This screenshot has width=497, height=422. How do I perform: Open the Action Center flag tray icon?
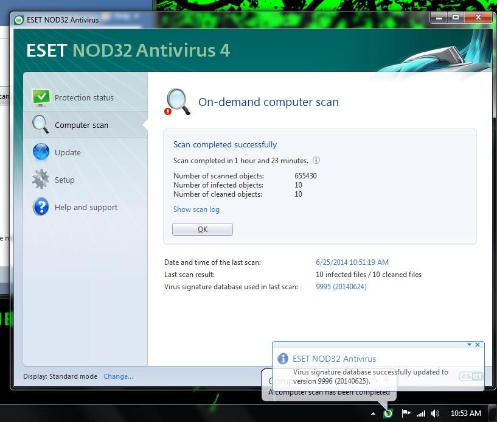coord(406,413)
